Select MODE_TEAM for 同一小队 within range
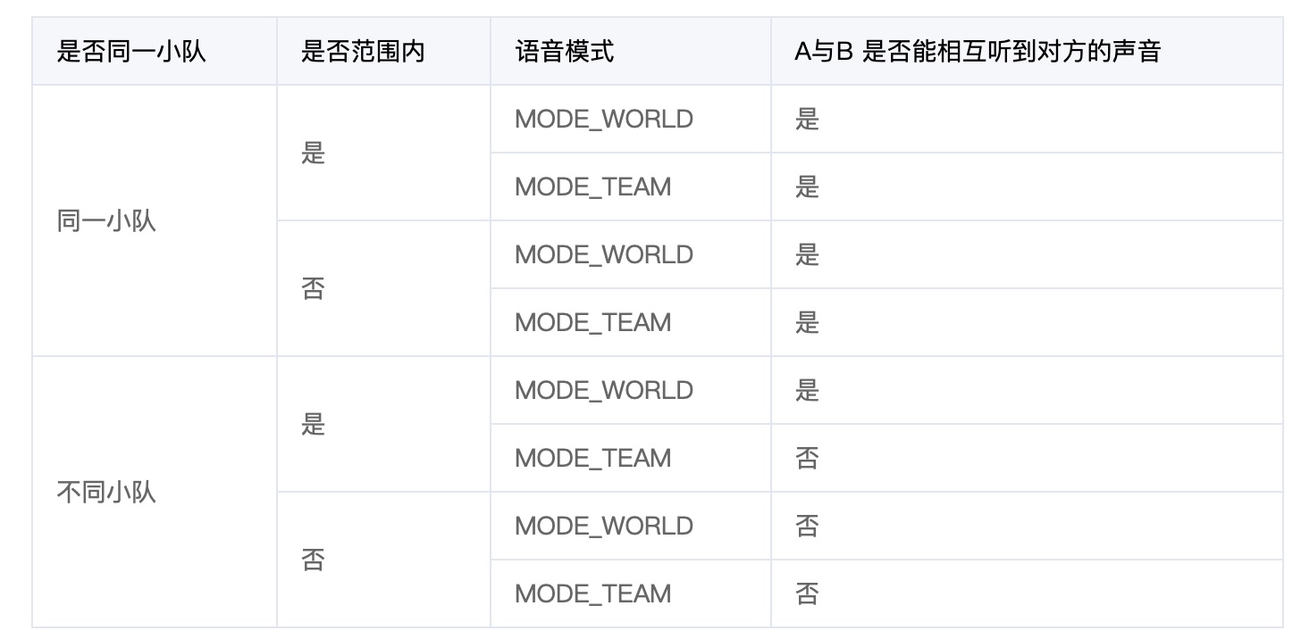The width and height of the screenshot is (1301, 639). [x=593, y=187]
